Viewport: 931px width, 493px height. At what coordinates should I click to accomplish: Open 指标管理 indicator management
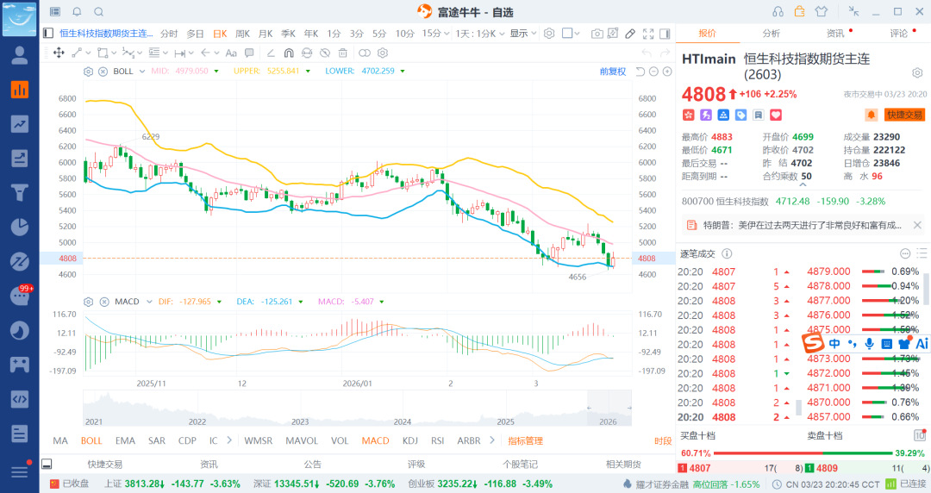click(x=526, y=440)
